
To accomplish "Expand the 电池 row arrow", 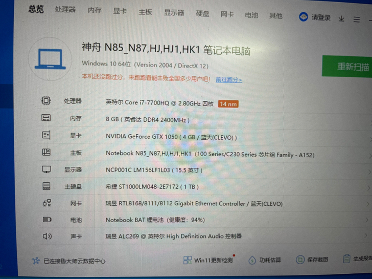I will (367, 220).
